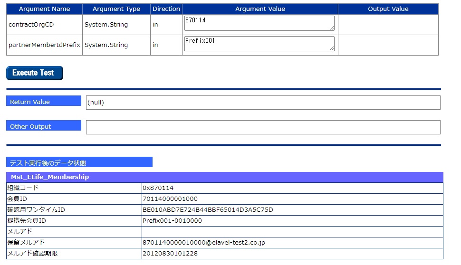461x265 pixels.
Task: Click the empty Other Output field
Action: [x=263, y=127]
